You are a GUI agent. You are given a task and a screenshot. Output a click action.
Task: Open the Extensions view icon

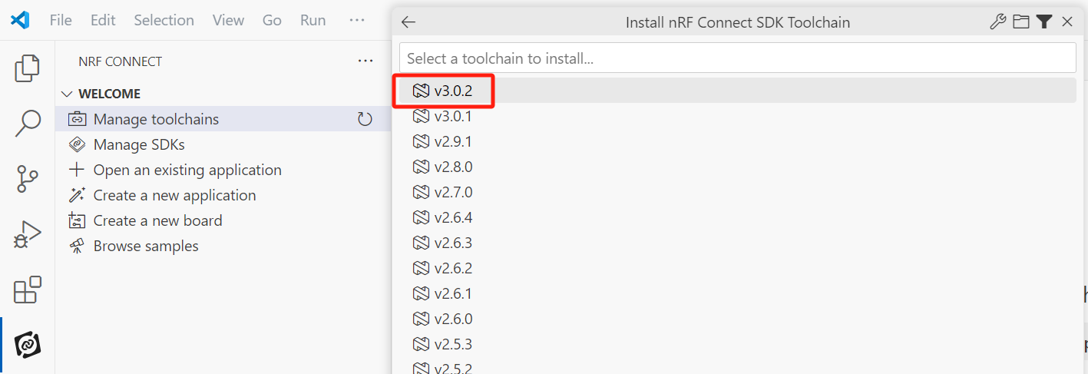point(28,290)
